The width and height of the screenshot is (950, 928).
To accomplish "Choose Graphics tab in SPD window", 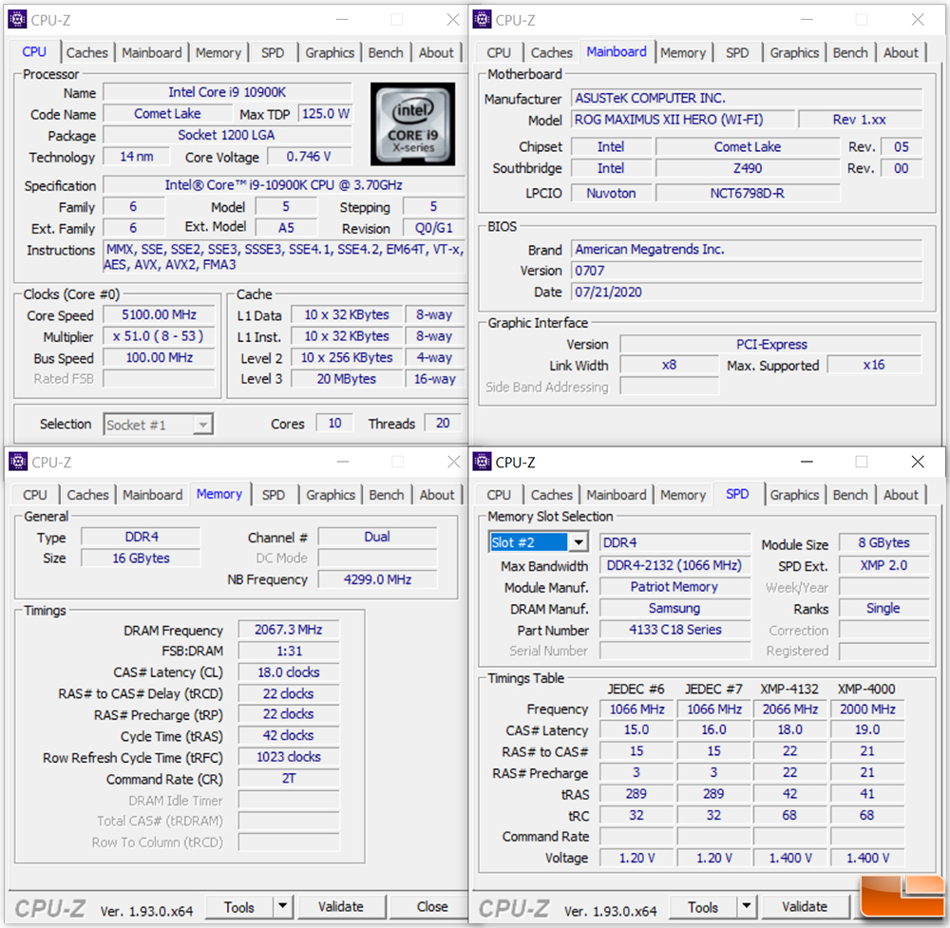I will (794, 495).
